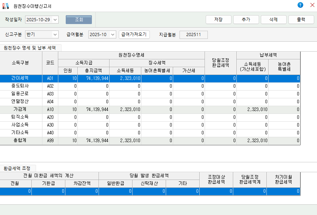
Task: Click the 삭제 delete button
Action: (274, 19)
